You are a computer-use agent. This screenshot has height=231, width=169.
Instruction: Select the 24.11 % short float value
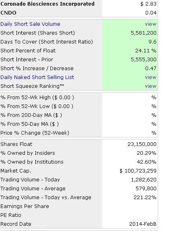pyautogui.click(x=146, y=51)
